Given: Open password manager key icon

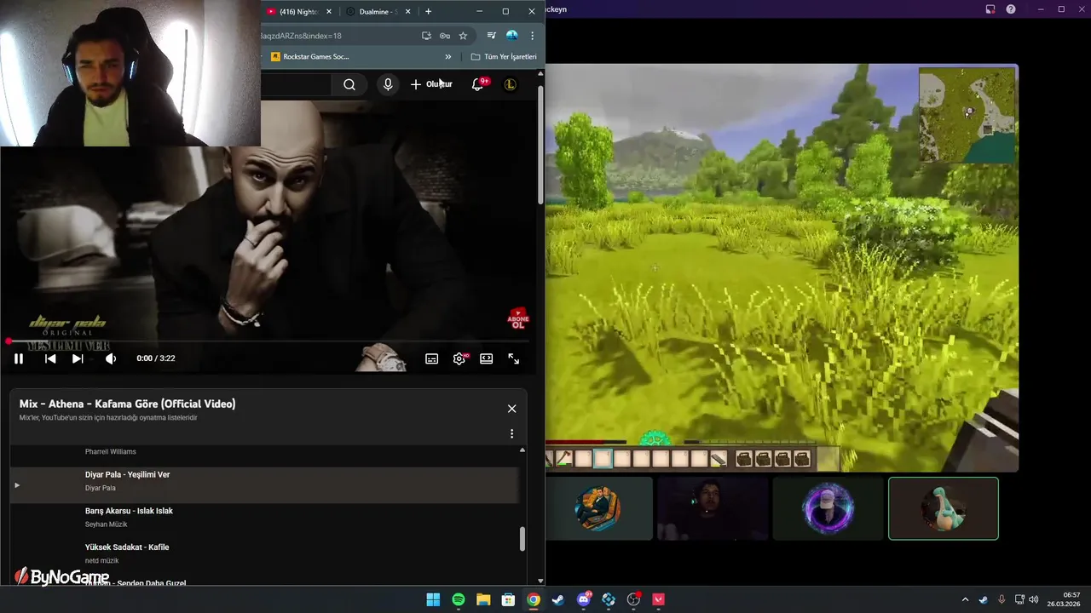Looking at the screenshot, I should click(x=445, y=36).
